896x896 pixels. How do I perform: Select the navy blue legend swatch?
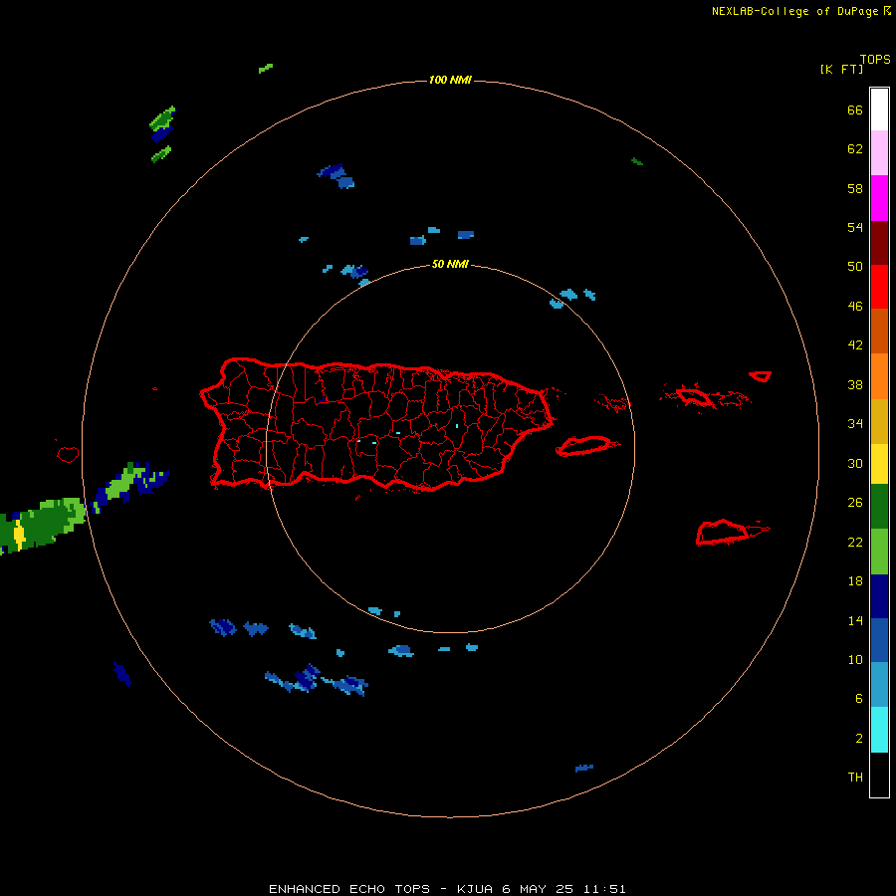[879, 596]
